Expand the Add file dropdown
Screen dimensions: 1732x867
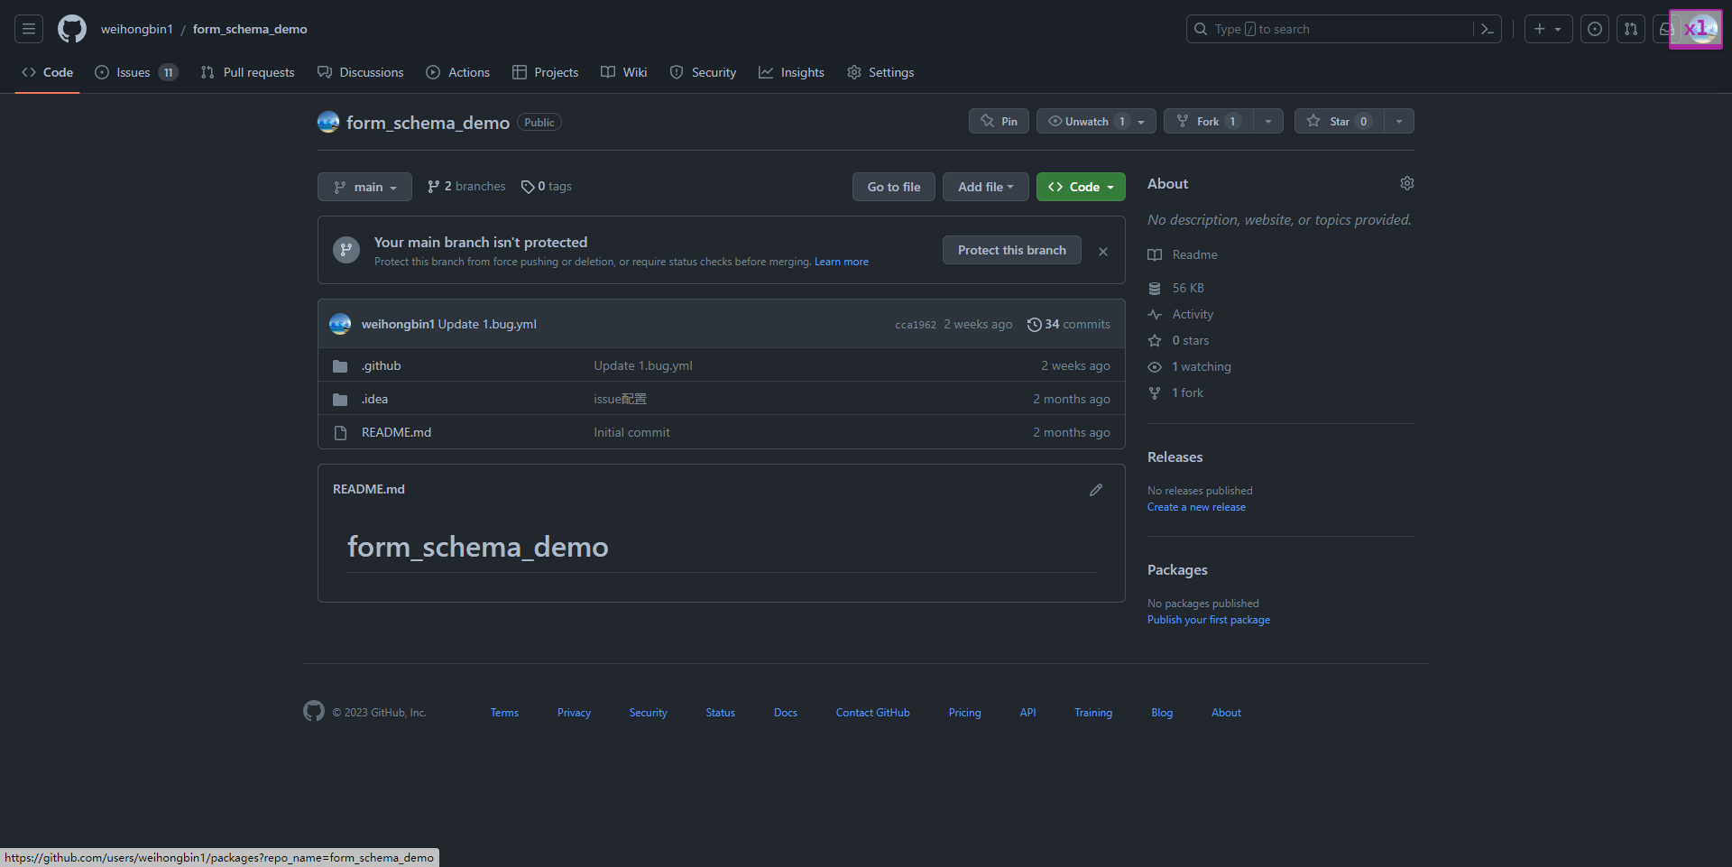coord(984,187)
